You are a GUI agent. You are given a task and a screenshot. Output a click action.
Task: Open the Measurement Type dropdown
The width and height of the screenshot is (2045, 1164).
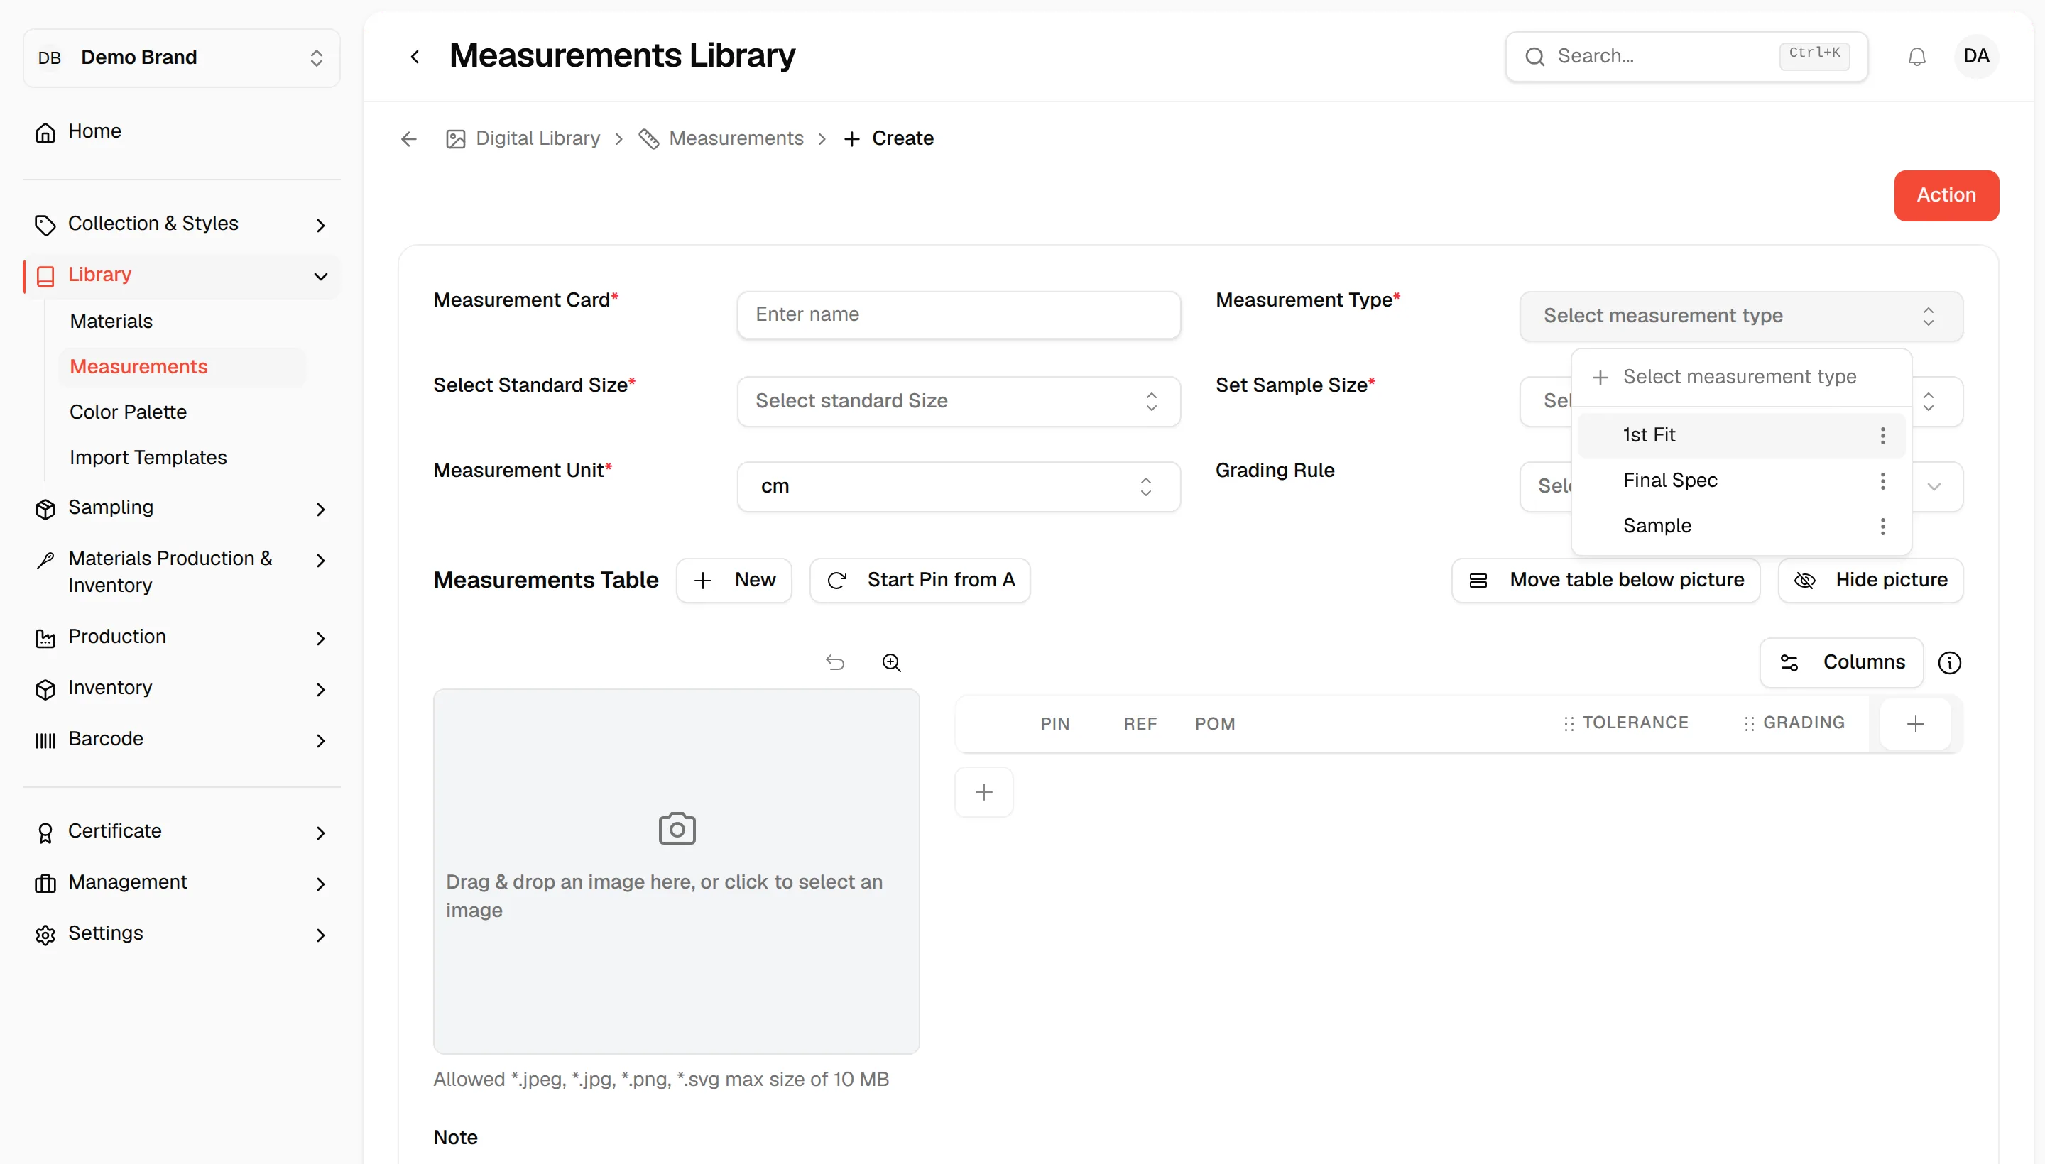[1740, 317]
